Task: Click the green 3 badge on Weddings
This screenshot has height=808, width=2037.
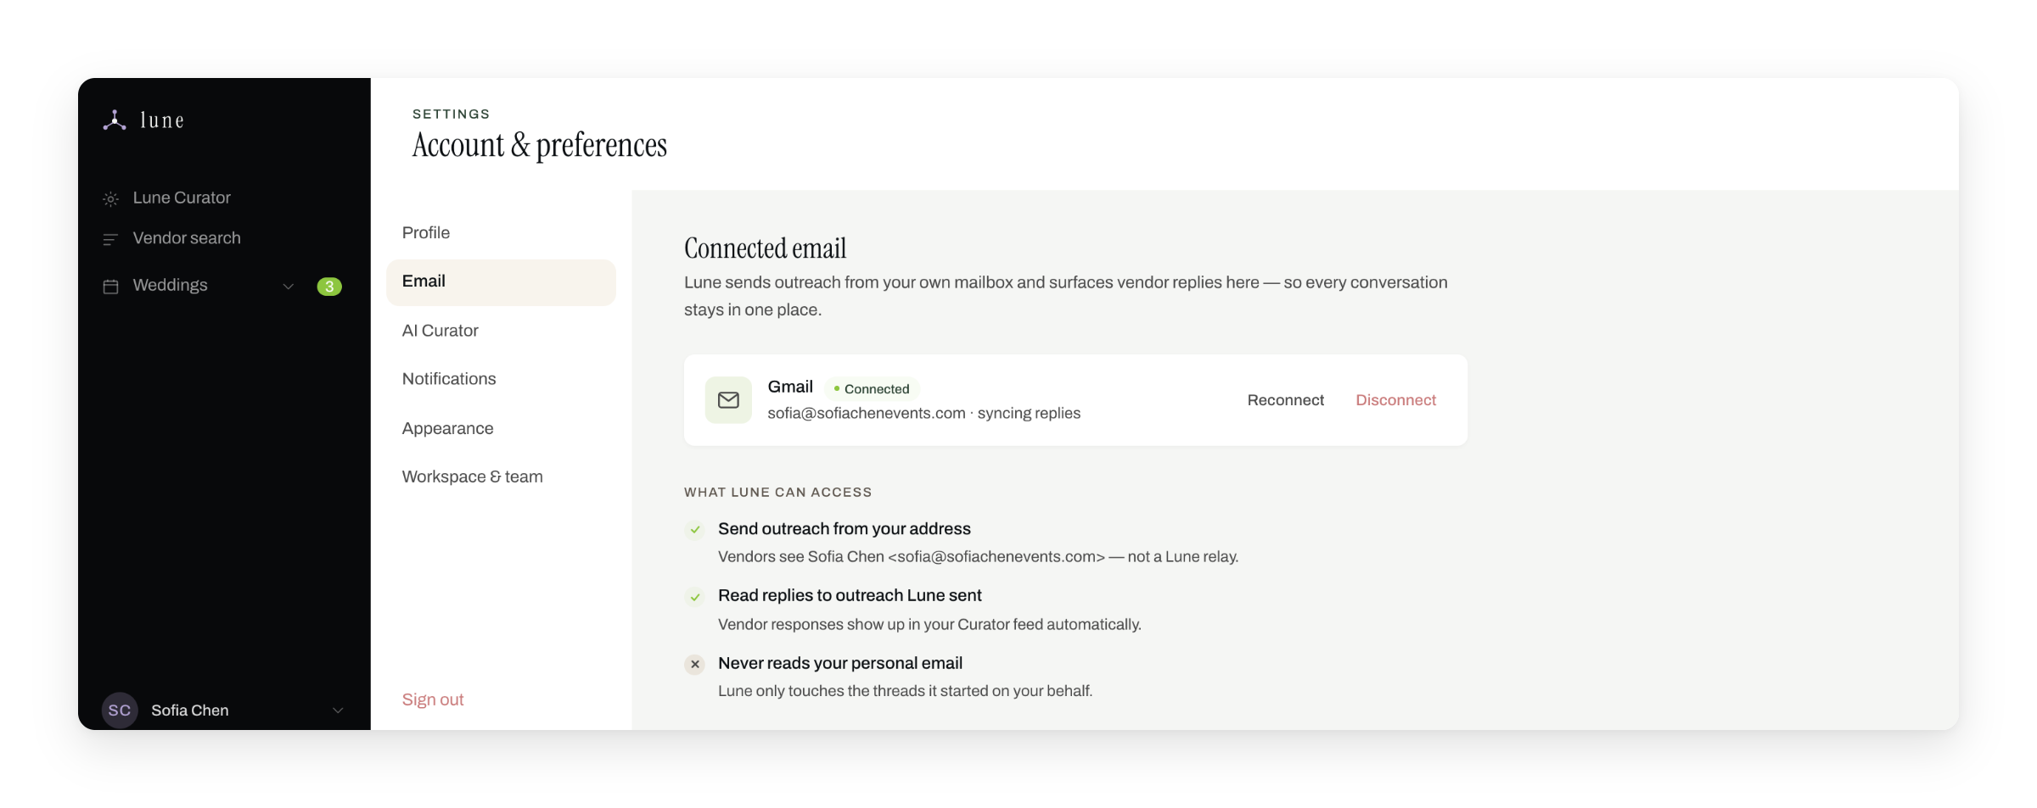Action: (x=329, y=287)
